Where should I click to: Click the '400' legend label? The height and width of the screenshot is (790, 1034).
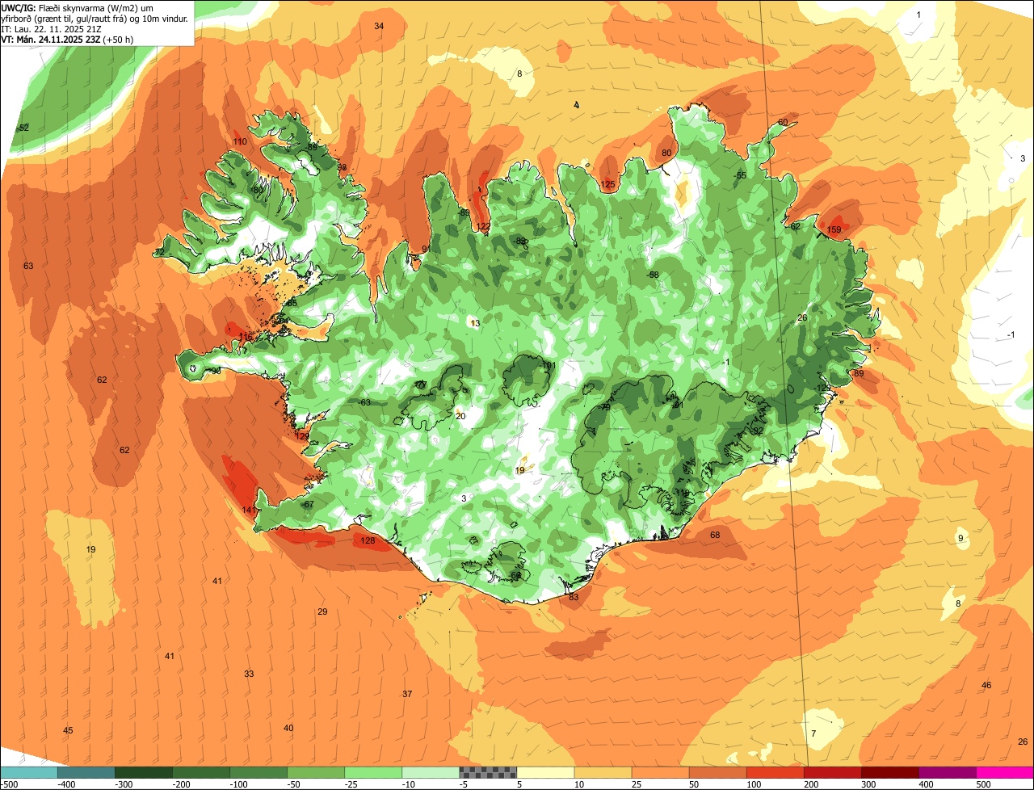click(927, 784)
